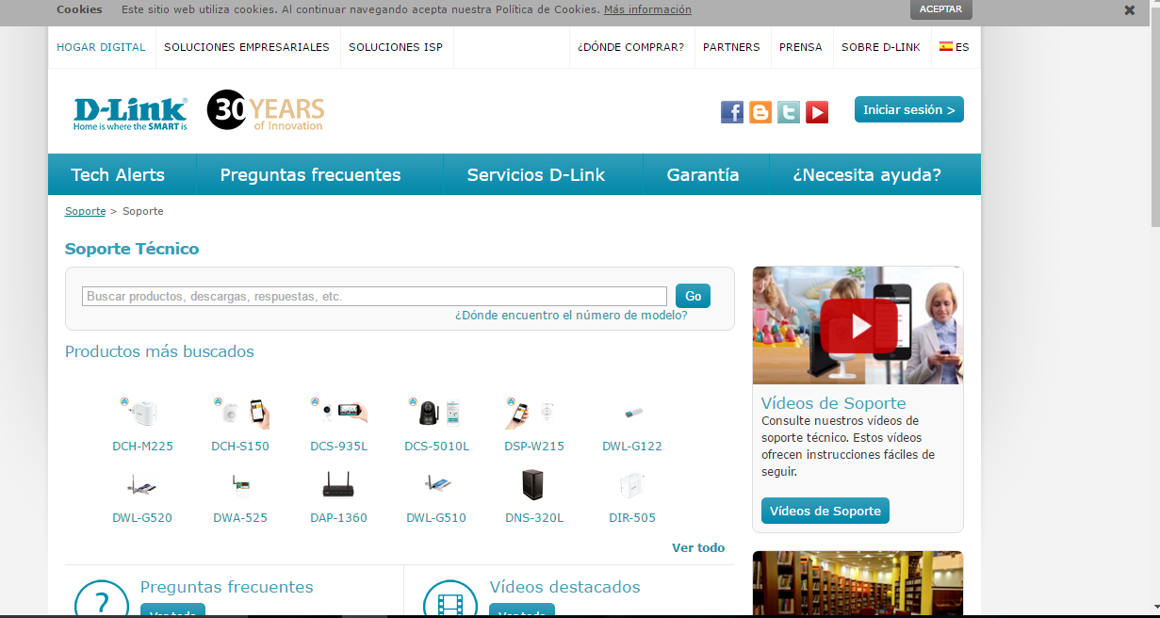Open the DWA-525 product link
This screenshot has height=618, width=1160.
(x=240, y=518)
